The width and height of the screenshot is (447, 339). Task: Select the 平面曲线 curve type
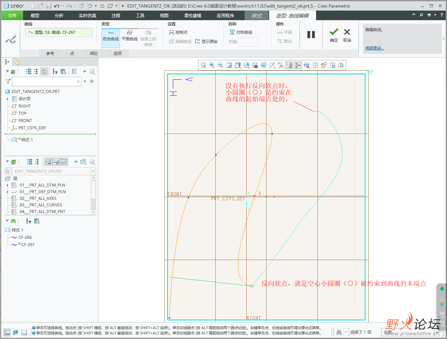130,36
